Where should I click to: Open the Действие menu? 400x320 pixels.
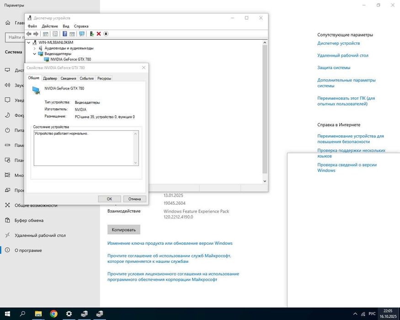pos(50,26)
